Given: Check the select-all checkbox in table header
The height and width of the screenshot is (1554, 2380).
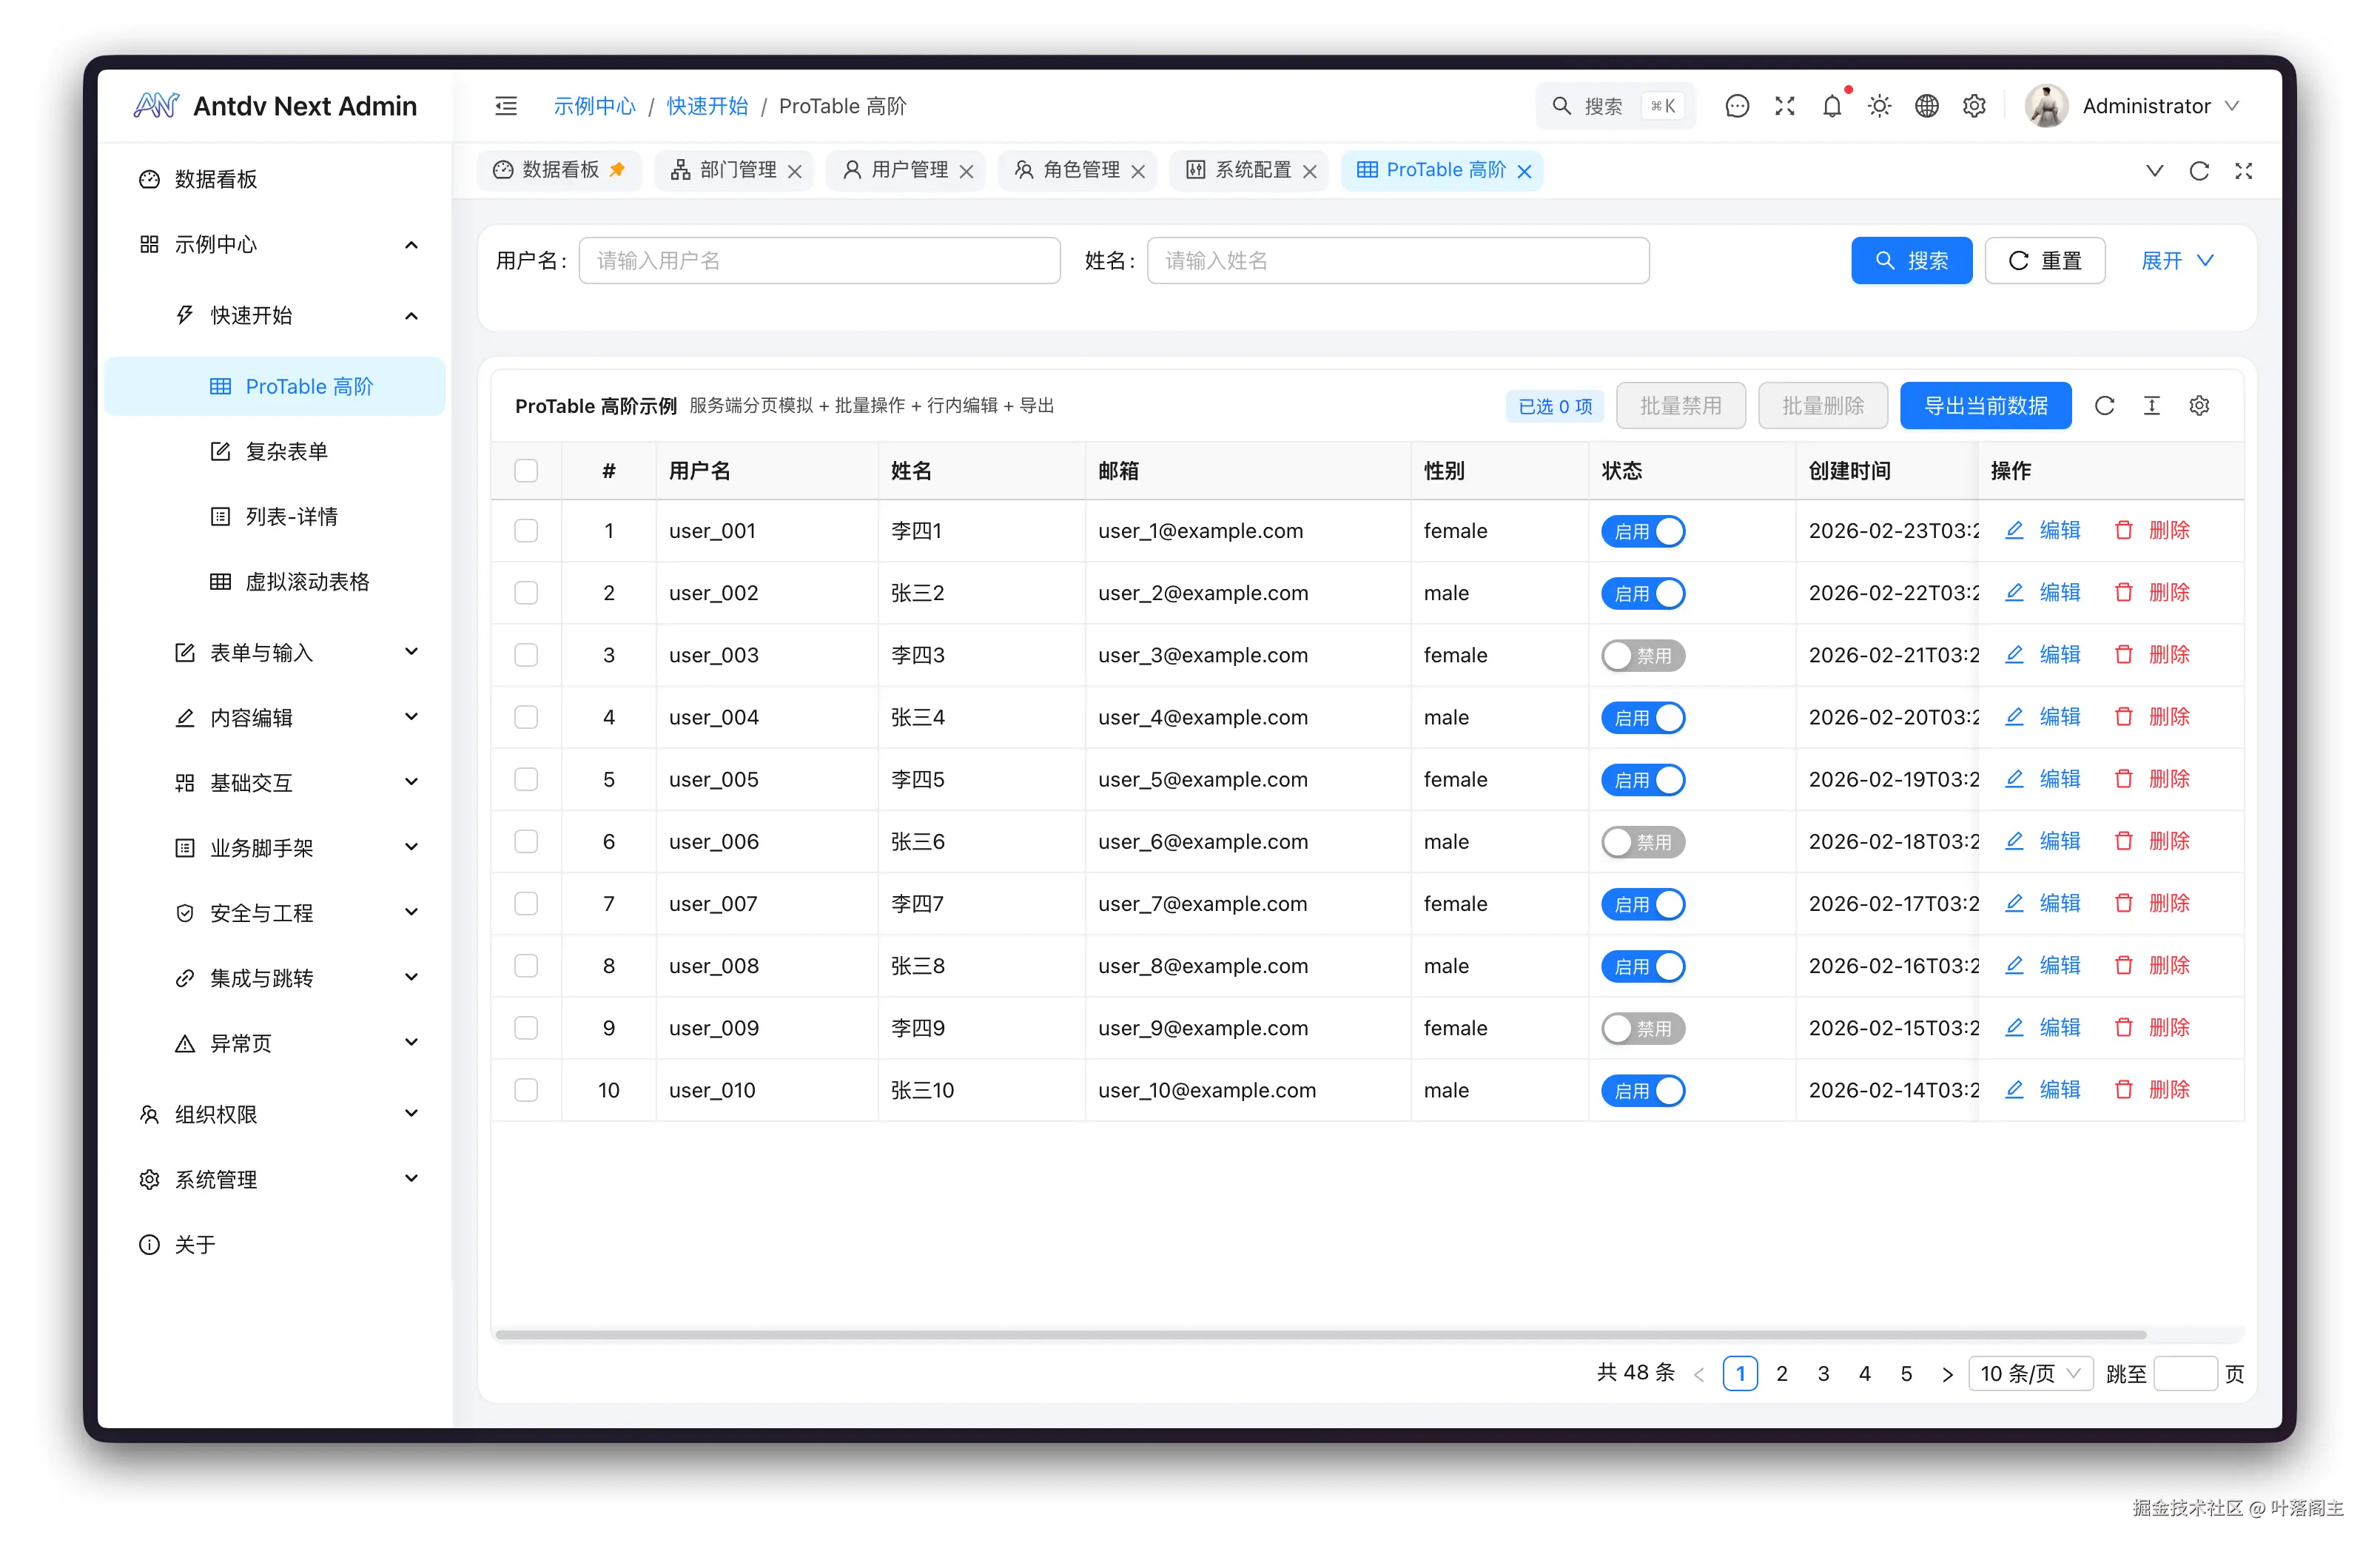Looking at the screenshot, I should click(x=526, y=470).
